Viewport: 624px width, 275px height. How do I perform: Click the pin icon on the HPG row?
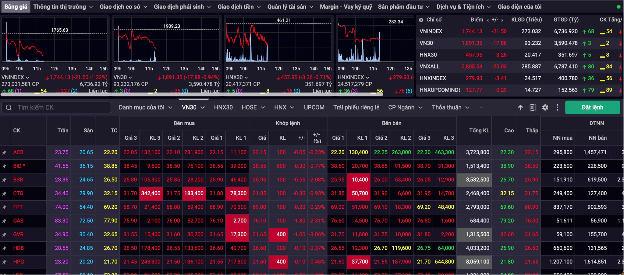coord(4,262)
